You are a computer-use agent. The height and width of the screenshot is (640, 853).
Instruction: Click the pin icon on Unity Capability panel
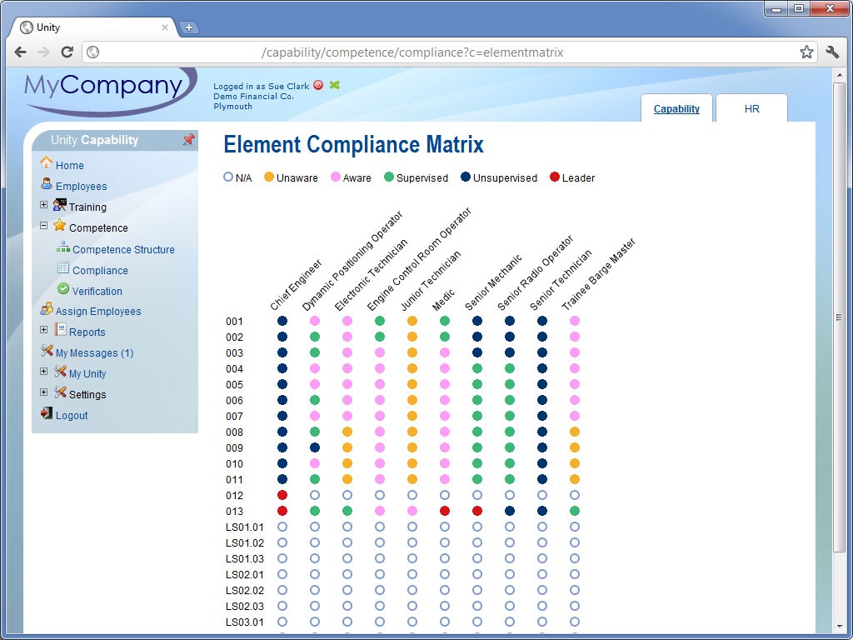(x=188, y=140)
